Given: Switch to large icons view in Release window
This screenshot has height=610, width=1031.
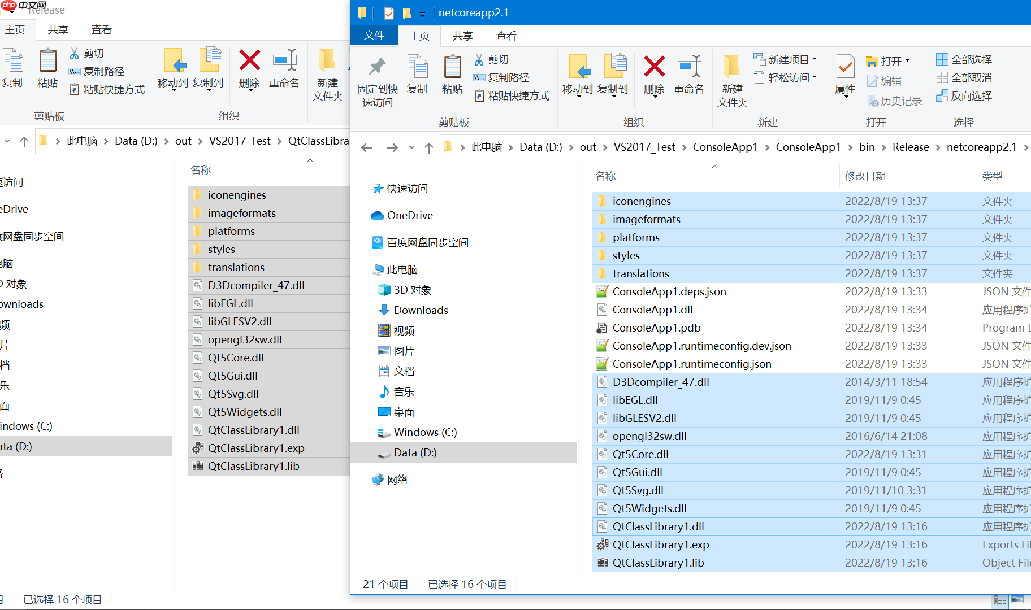Looking at the screenshot, I should click(x=1017, y=600).
